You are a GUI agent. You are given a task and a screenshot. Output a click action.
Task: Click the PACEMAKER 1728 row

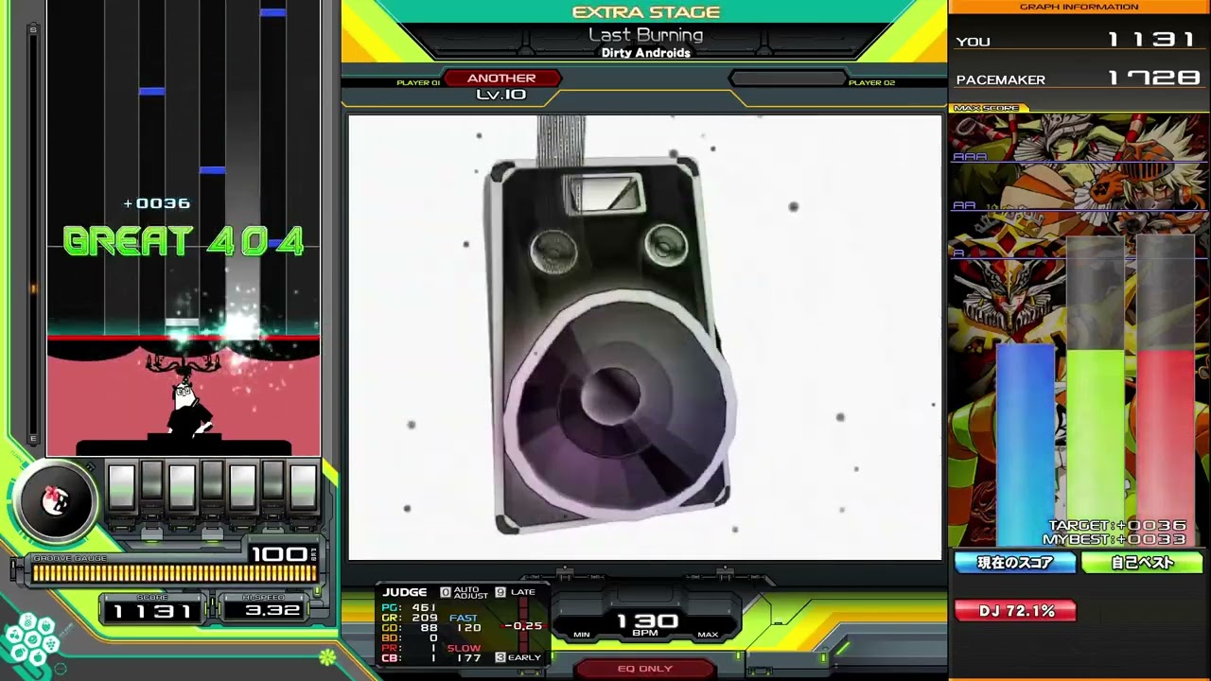coord(1079,79)
